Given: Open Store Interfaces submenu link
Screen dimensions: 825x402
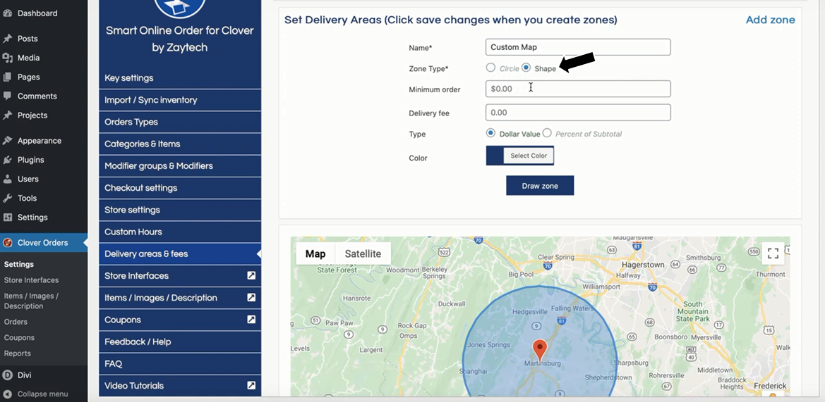Looking at the screenshot, I should coord(31,279).
